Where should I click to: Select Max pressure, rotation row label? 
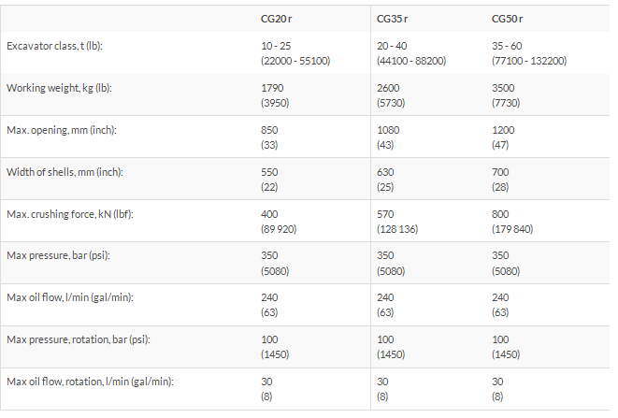(79, 340)
